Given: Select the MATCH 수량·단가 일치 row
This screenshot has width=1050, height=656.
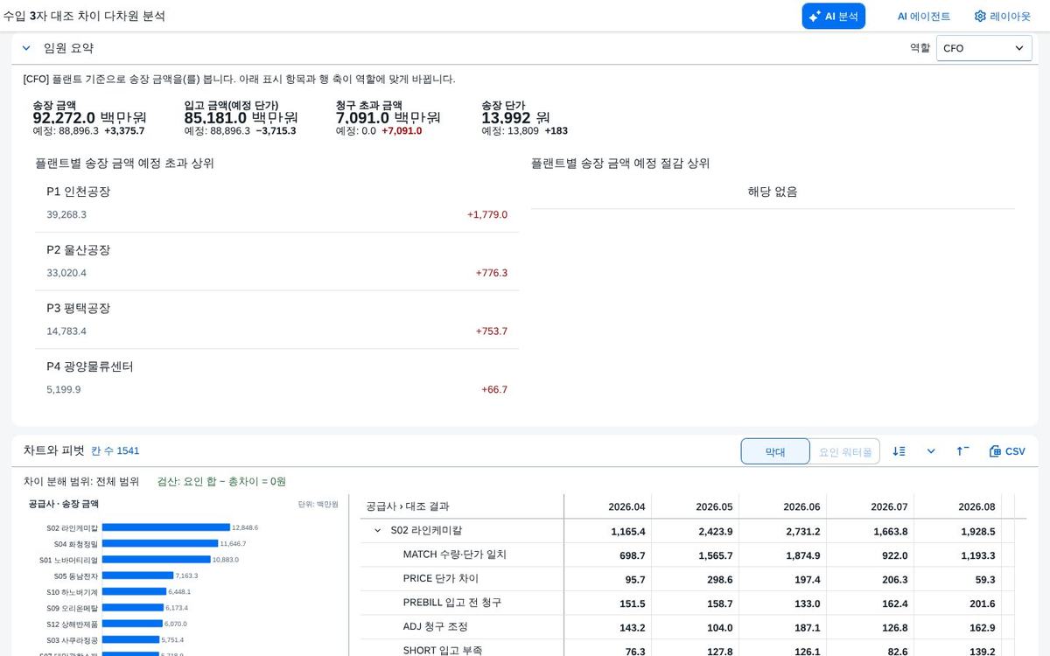Looking at the screenshot, I should point(687,555).
